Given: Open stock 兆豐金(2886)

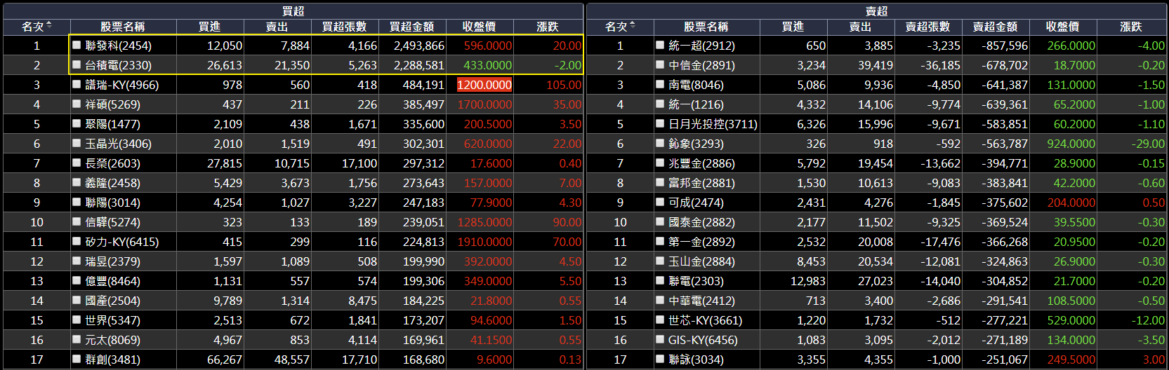Looking at the screenshot, I should (701, 163).
